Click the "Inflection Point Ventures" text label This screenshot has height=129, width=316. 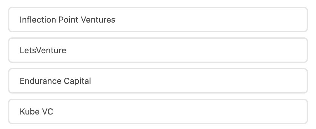[67, 20]
